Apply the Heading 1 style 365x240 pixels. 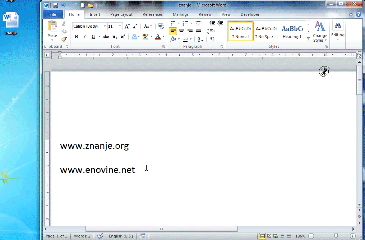(x=292, y=31)
